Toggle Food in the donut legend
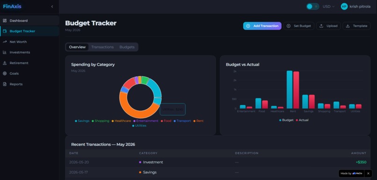Image resolution: width=377 pixels, height=180 pixels. pyautogui.click(x=166, y=121)
